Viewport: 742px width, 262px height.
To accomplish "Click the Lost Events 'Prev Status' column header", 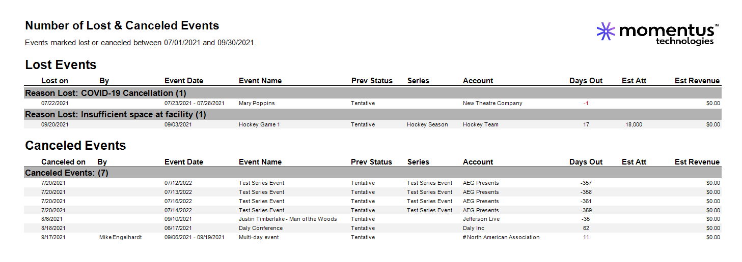I will coord(372,81).
